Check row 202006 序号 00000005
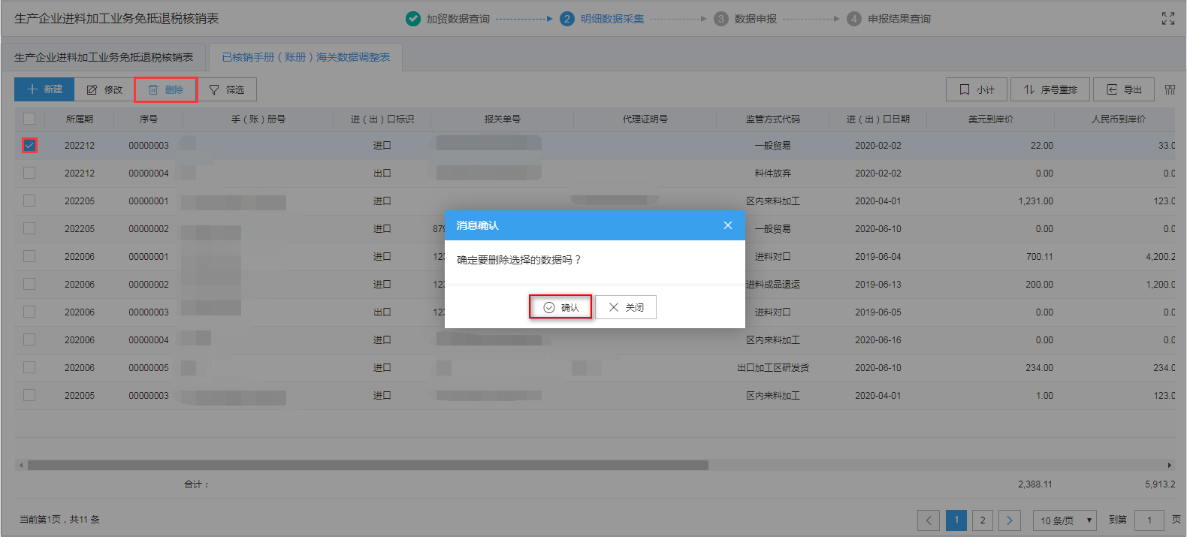The image size is (1187, 537). (x=29, y=367)
